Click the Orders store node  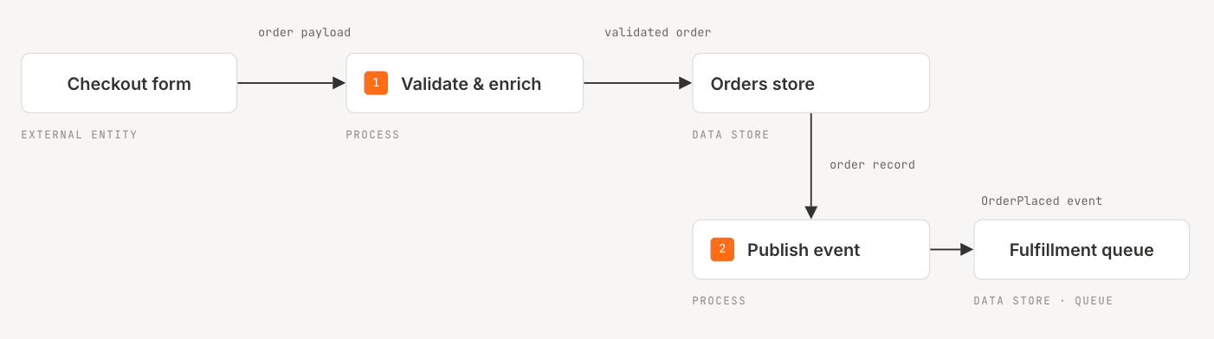tap(811, 83)
